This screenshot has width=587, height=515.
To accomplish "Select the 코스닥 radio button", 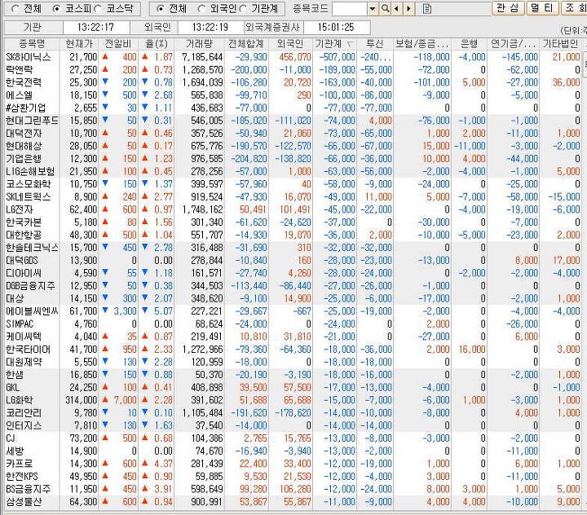I will [x=97, y=9].
